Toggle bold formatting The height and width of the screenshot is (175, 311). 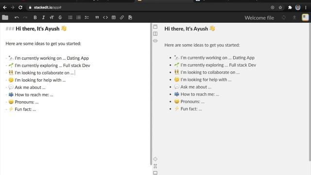coord(35,17)
